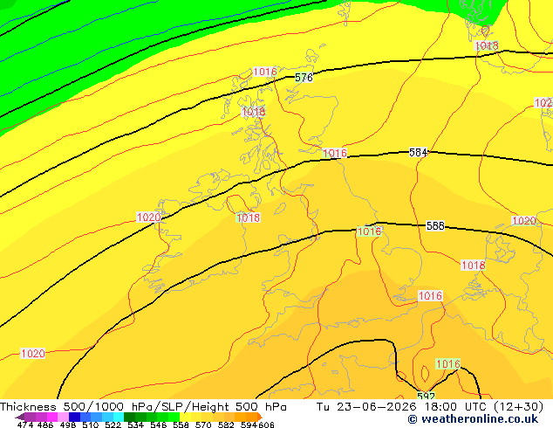Pick the dark blue legend swatch

[74, 417]
